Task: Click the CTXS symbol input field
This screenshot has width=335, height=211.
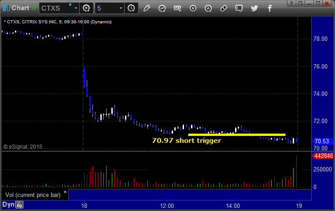Action: pyautogui.click(x=57, y=8)
